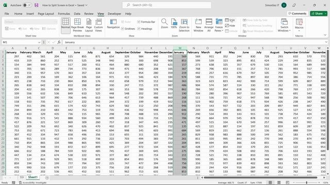This screenshot has height=185, width=330.
Task: Click the Save icon in title bar
Action: point(37,5)
